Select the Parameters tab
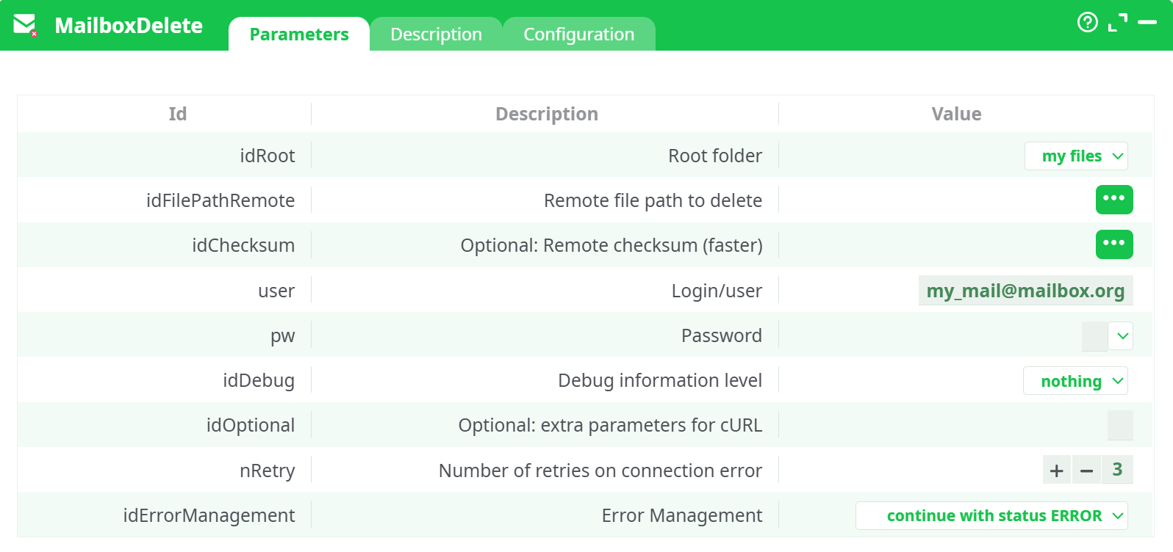This screenshot has width=1173, height=552. point(299,34)
